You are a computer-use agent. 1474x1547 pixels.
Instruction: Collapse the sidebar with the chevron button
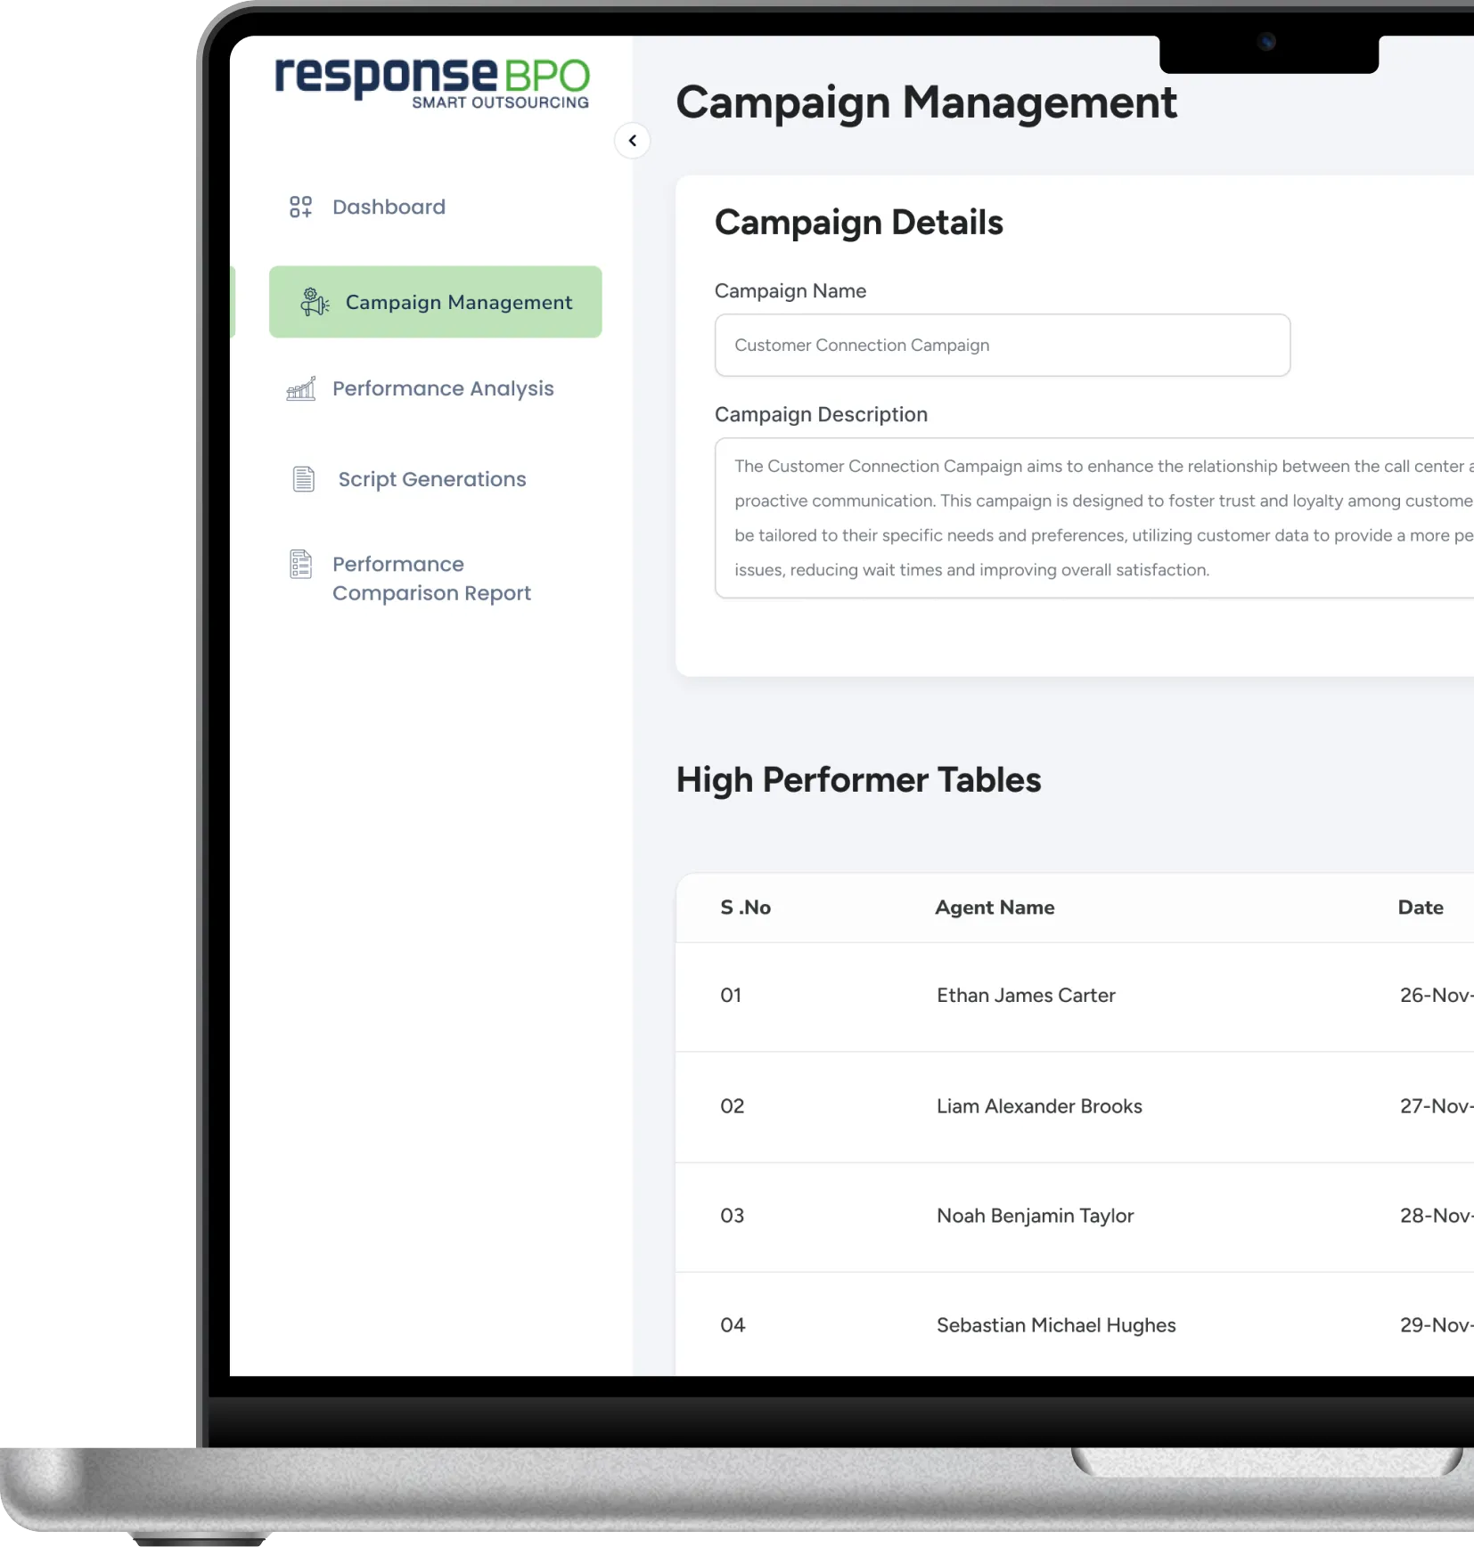pos(632,141)
